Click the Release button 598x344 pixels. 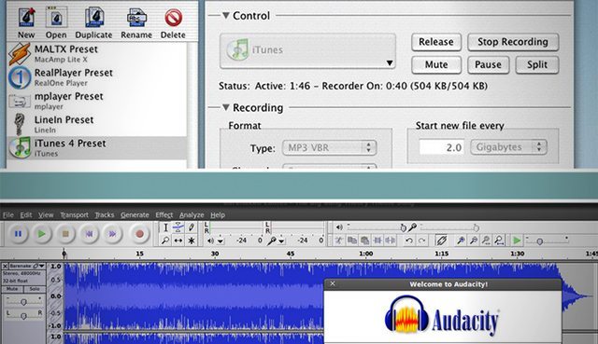coord(436,42)
